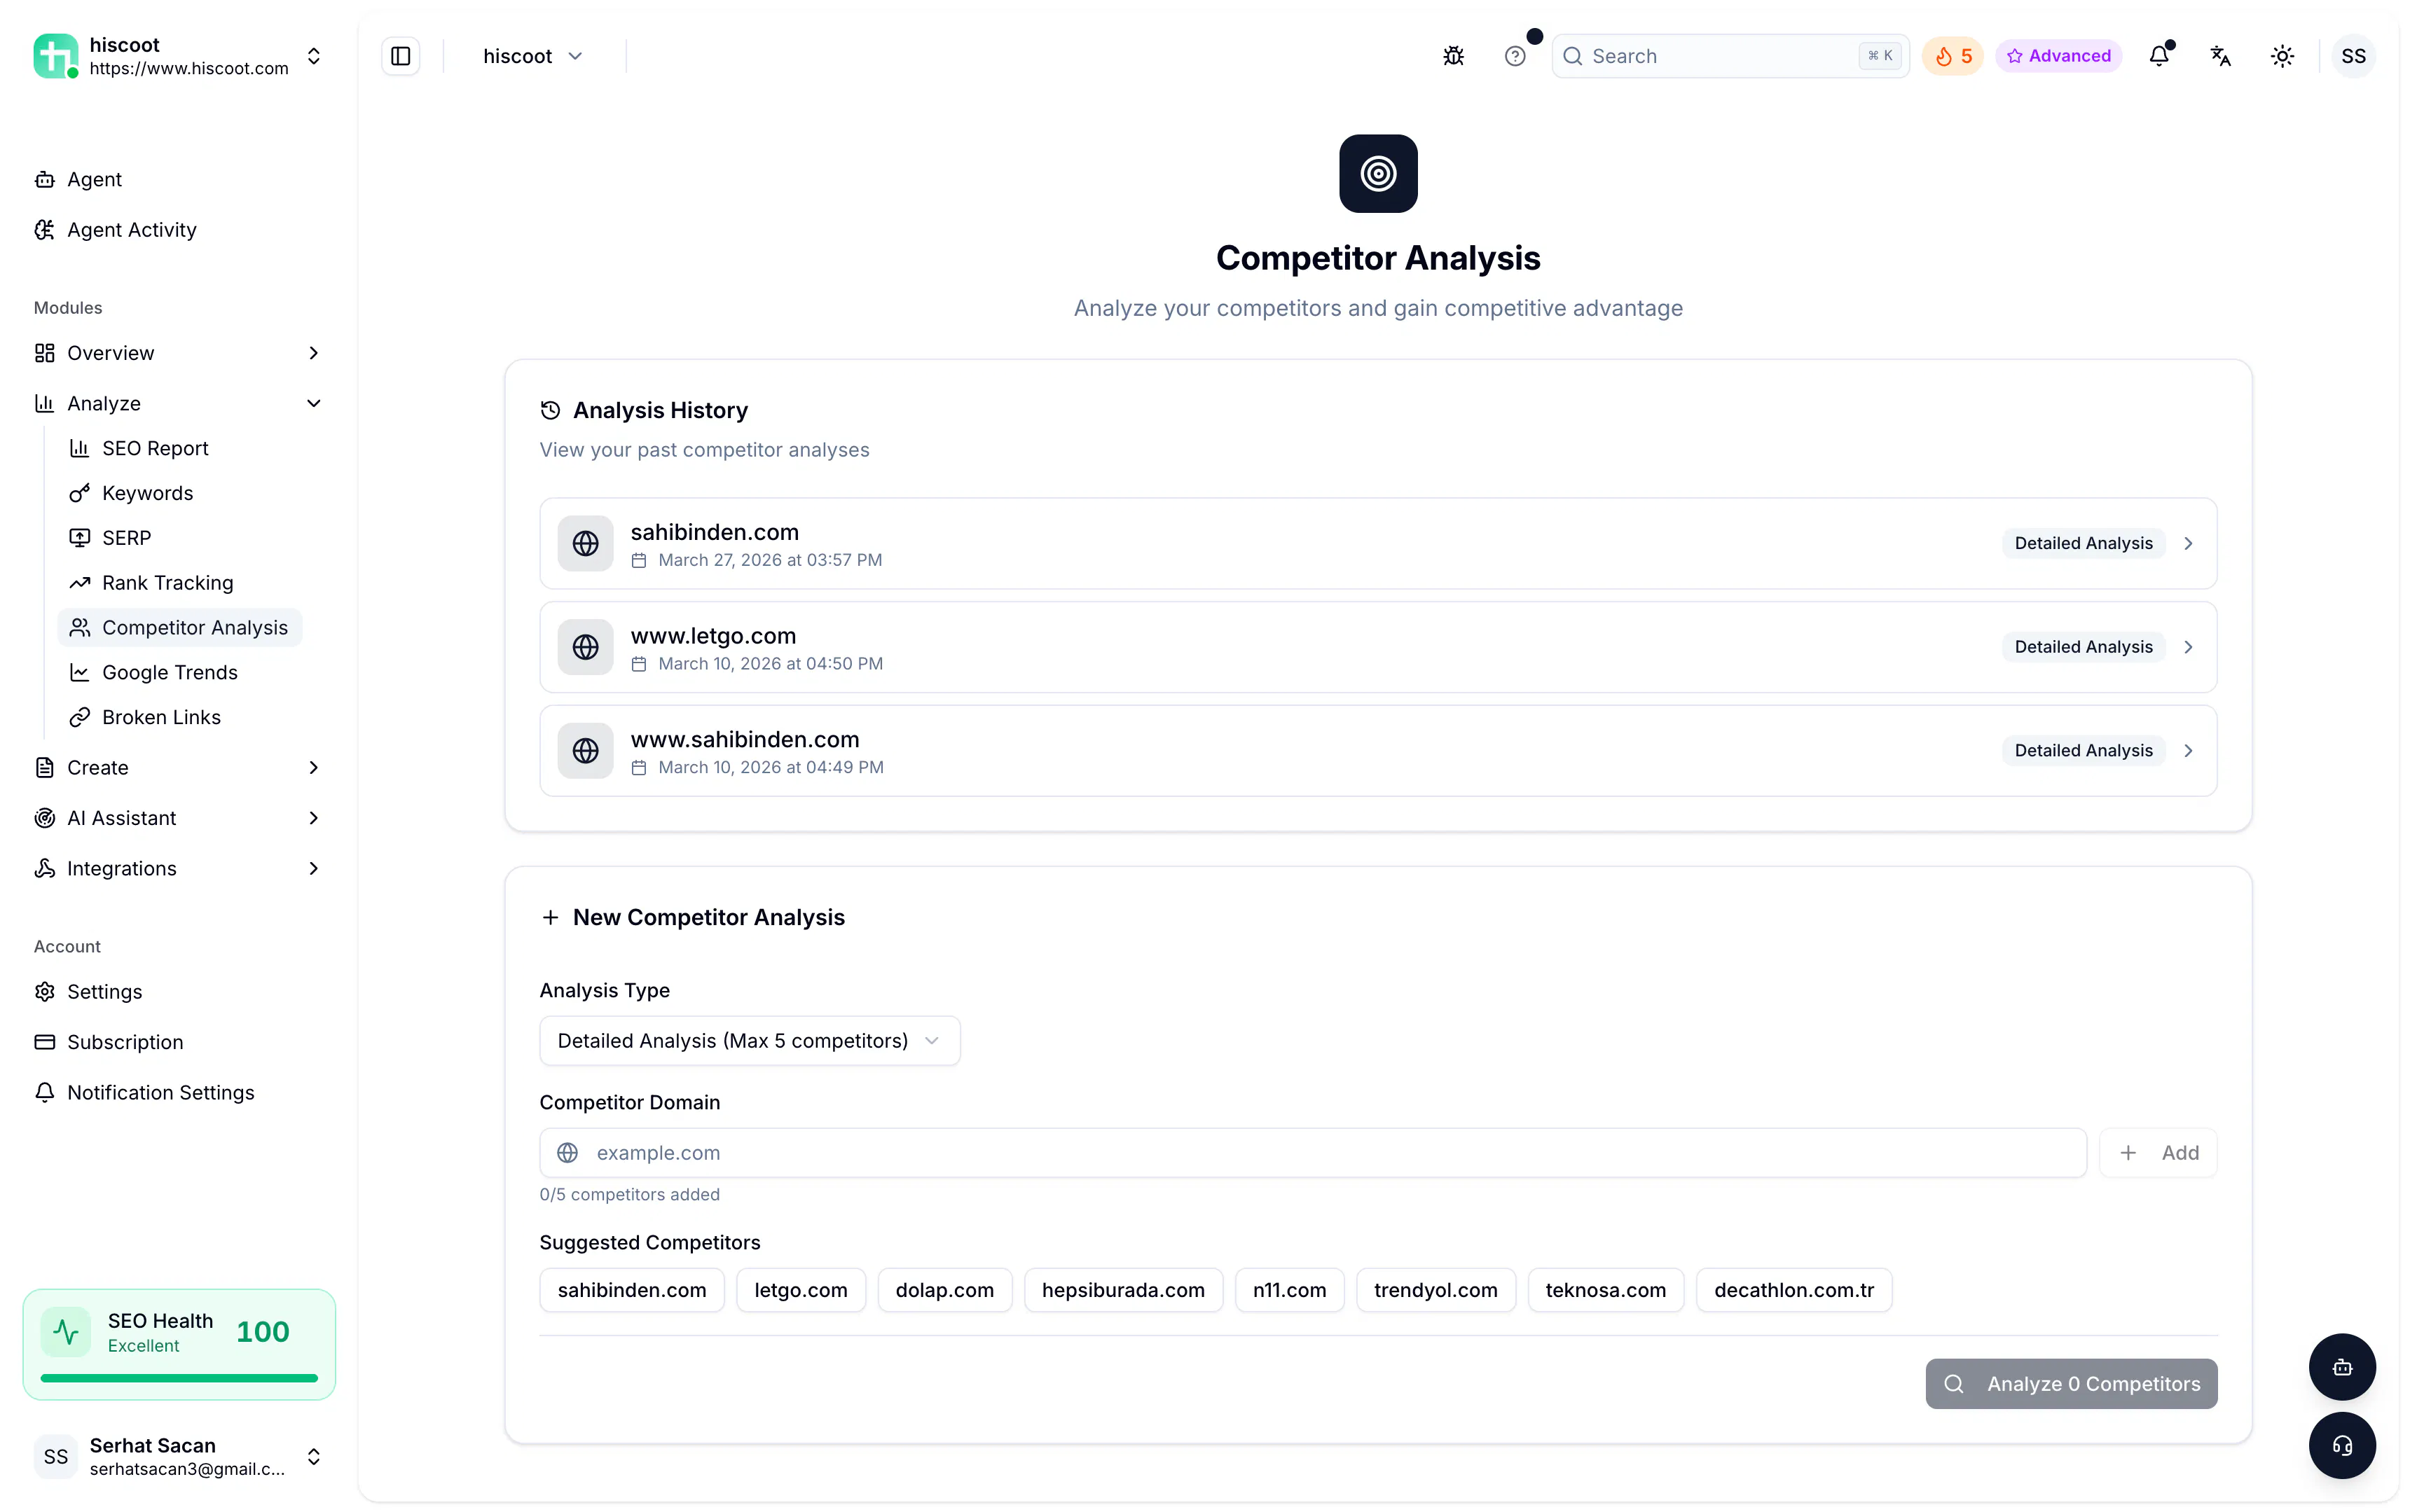Click the SEO Health pulse icon

point(66,1332)
